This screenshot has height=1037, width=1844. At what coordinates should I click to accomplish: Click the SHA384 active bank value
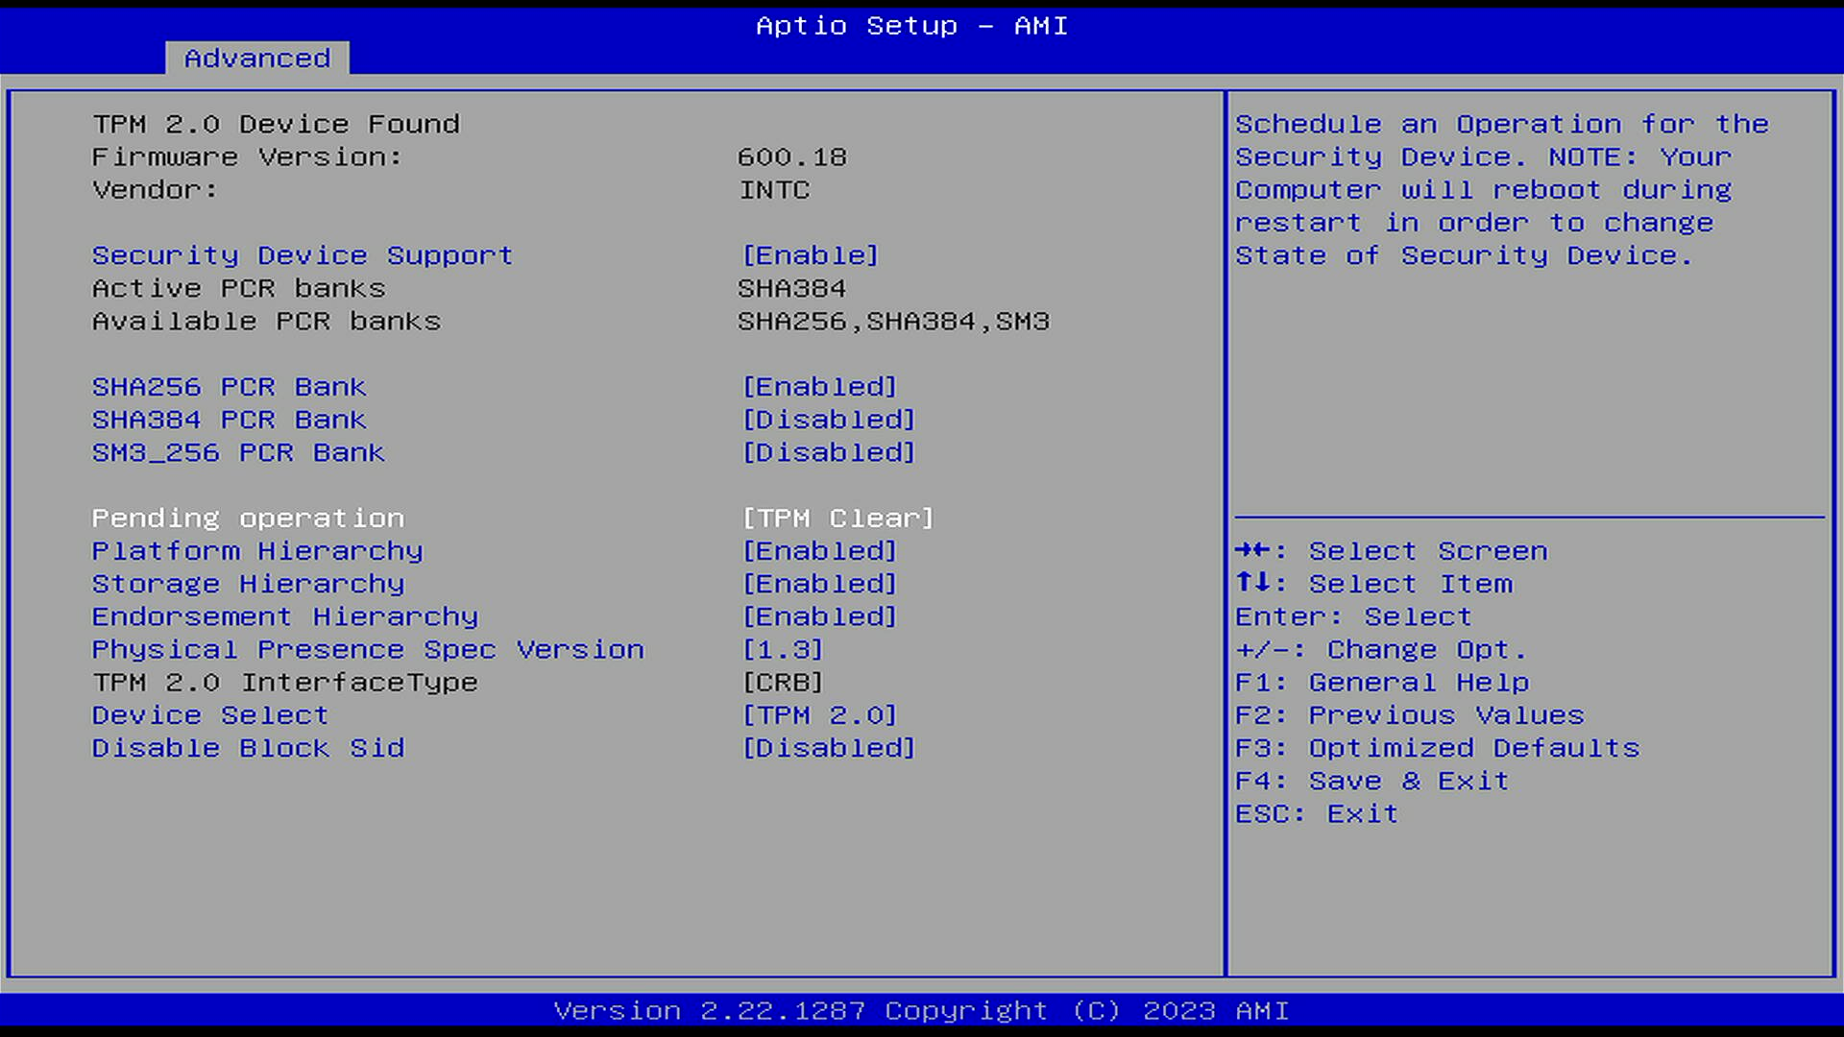791,288
